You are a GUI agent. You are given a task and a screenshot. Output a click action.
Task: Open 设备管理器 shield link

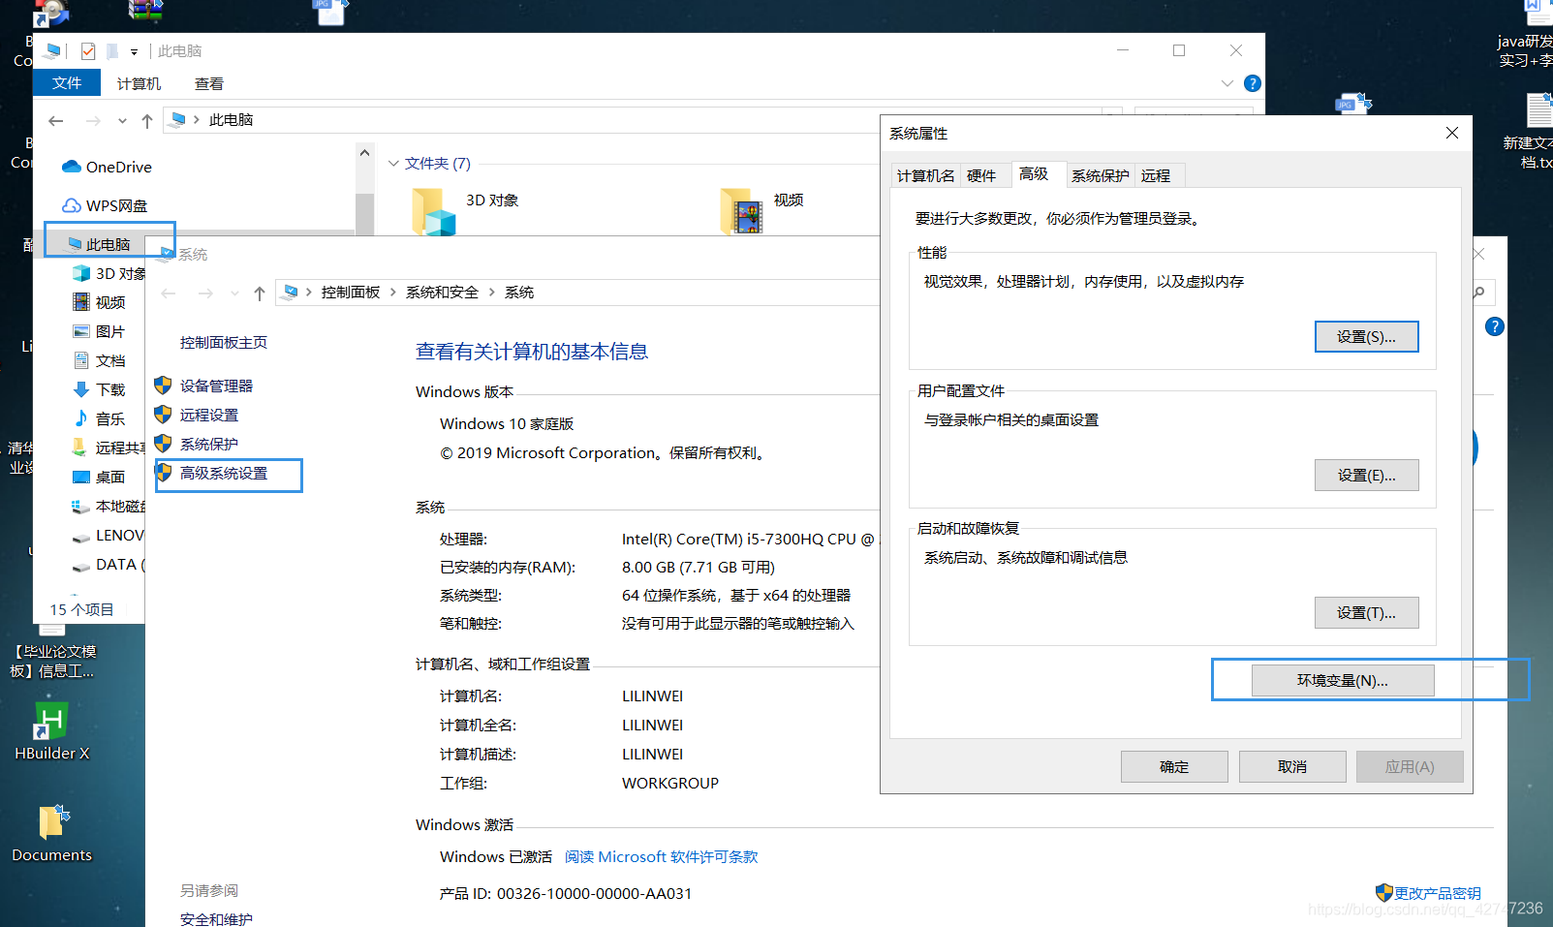(216, 386)
